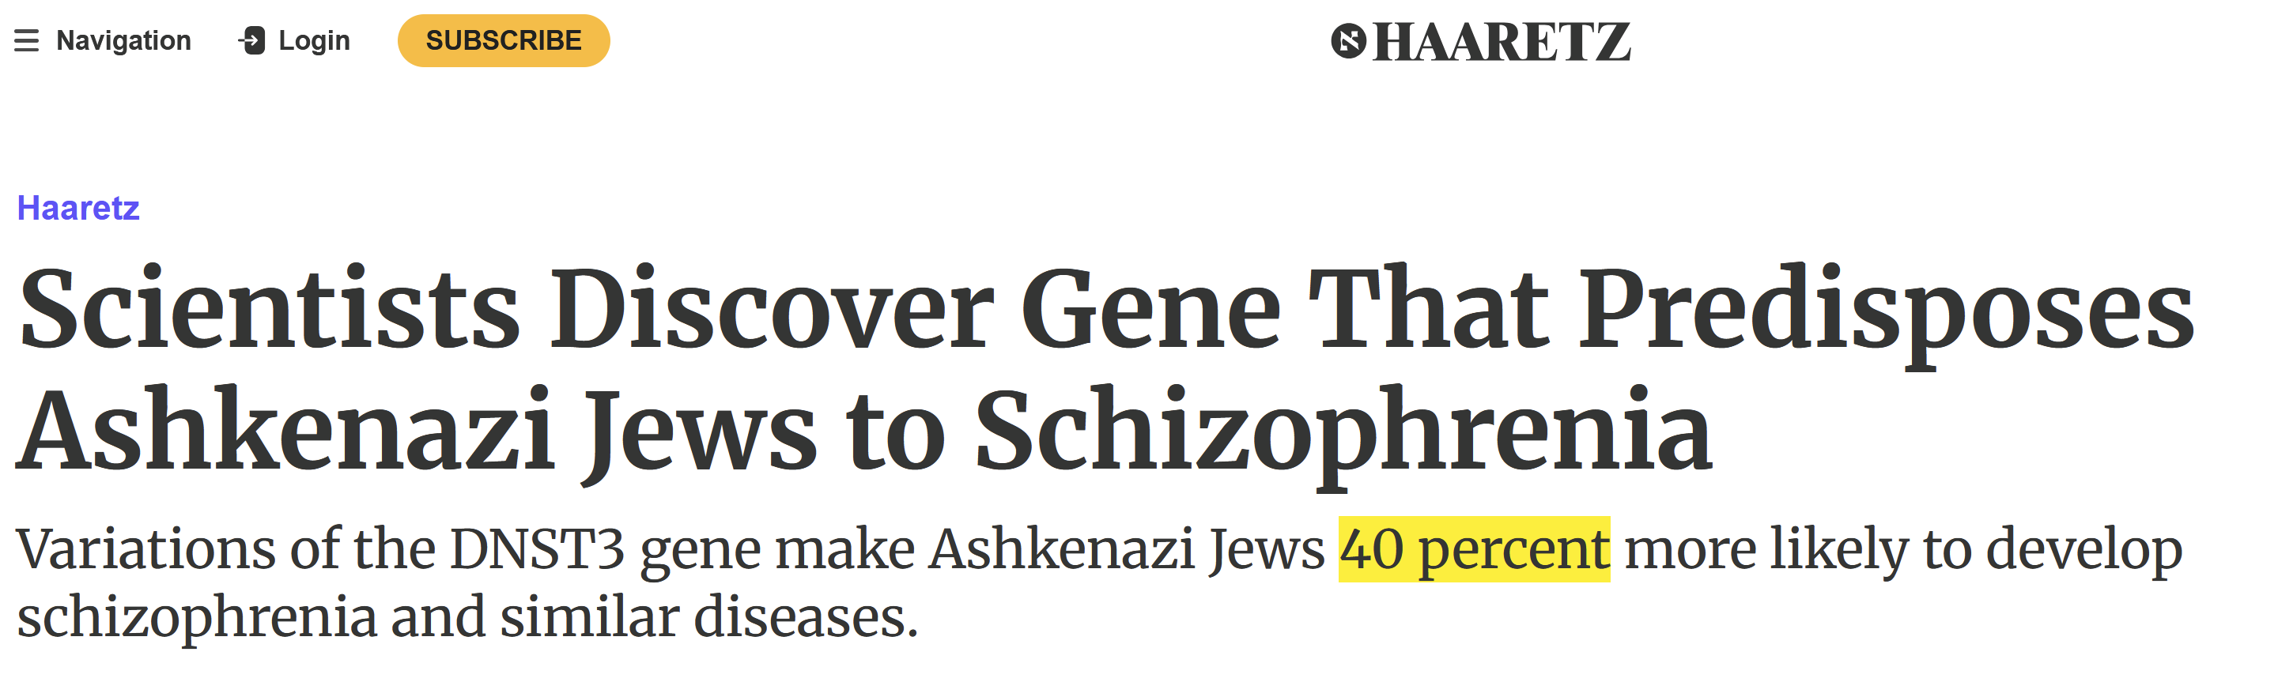
Task: Click the Navigation menu label
Action: [123, 40]
